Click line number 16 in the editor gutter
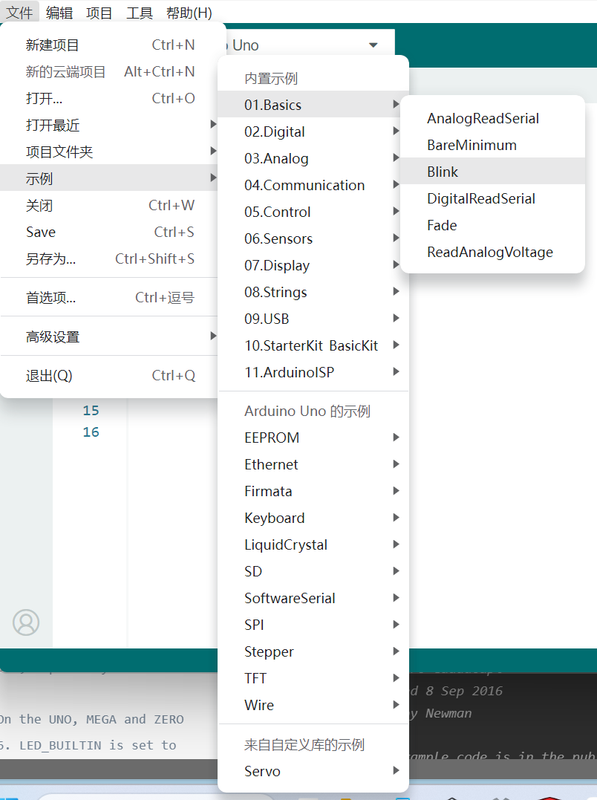This screenshot has height=800, width=597. 91,432
